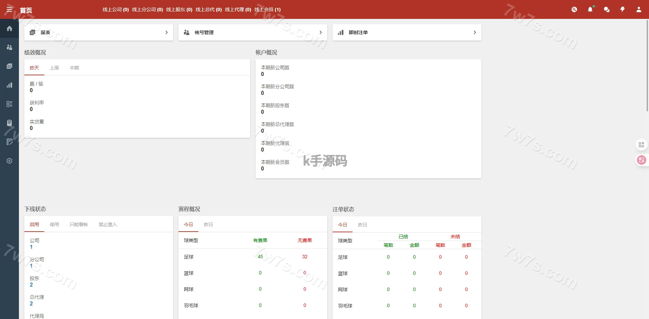This screenshot has height=319, width=649.
Task: Select 今日 tab in 注单状态
Action: point(342,225)
